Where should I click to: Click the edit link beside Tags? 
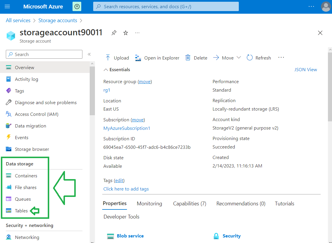pos(119,181)
